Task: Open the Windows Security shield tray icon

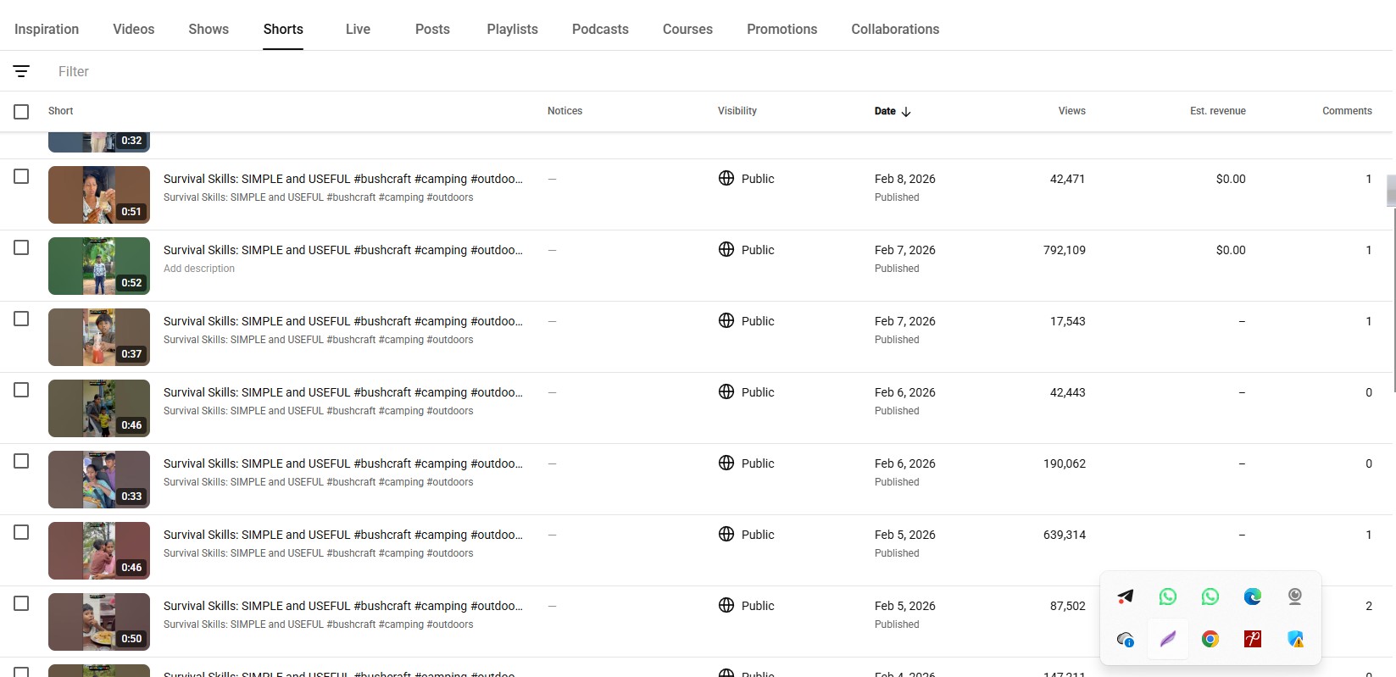Action: pyautogui.click(x=1295, y=639)
